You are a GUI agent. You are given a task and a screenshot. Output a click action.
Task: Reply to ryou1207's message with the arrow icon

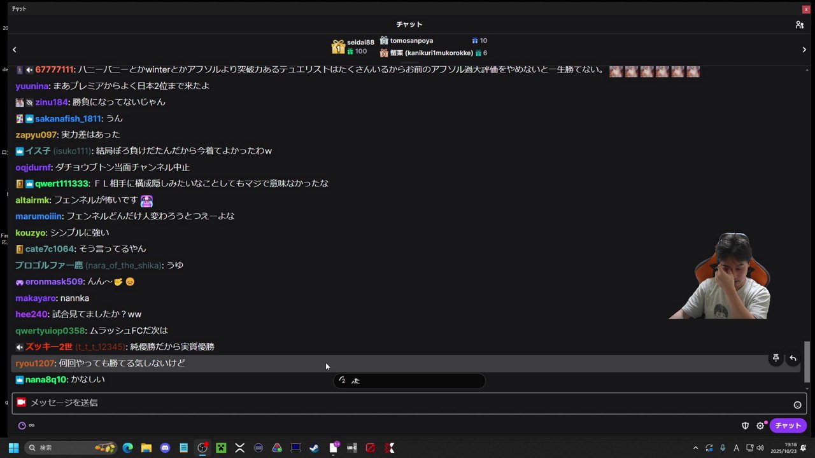coord(792,358)
